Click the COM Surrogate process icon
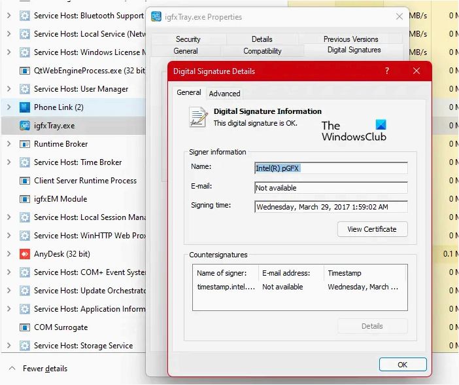This screenshot has width=459, height=385. click(25, 327)
